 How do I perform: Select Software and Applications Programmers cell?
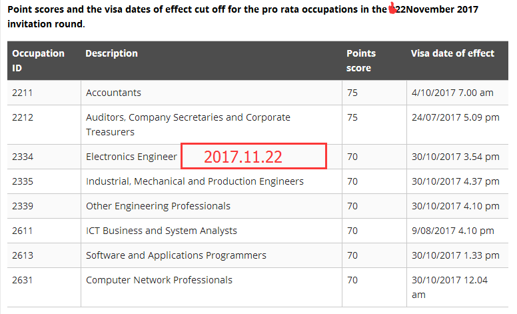tap(176, 255)
